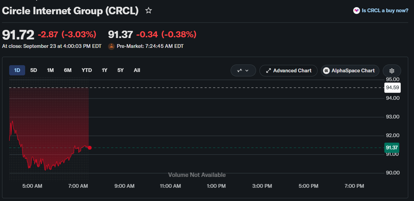The width and height of the screenshot is (414, 201).
Task: Click the pre-market price 91.37 in header
Action: [x=120, y=34]
